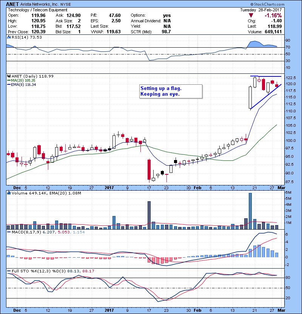Viewport: 302px width, 314px height.
Task: Click the Technology / Telecom Equipment sector text
Action: click(38, 10)
